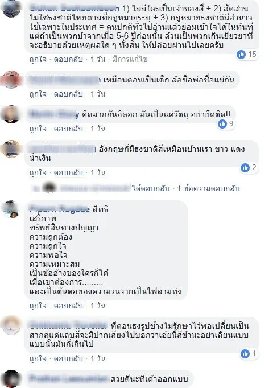The height and width of the screenshot is (388, 277).
Task: Click the like reaction icon showing 9
Action: [222, 123]
